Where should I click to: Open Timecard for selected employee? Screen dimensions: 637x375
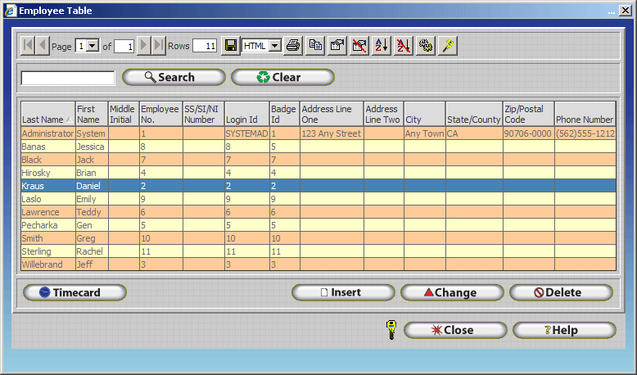[x=75, y=292]
